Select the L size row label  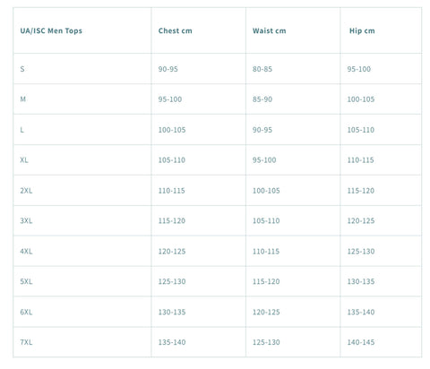point(21,130)
